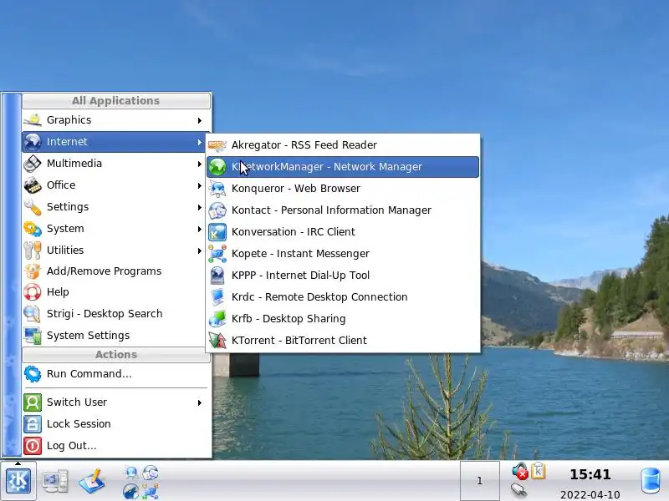This screenshot has width=669, height=501.
Task: Open Kontact - Personal Information Manager
Action: [343, 210]
